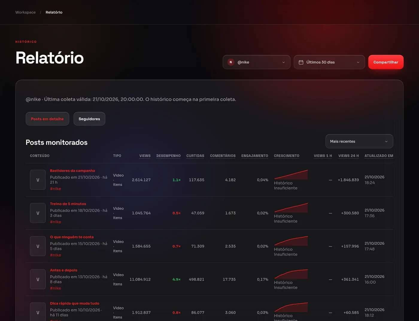Click the 21/10/2026 17:36 updated timestamp
Image resolution: width=419 pixels, height=321 pixels.
point(374,213)
